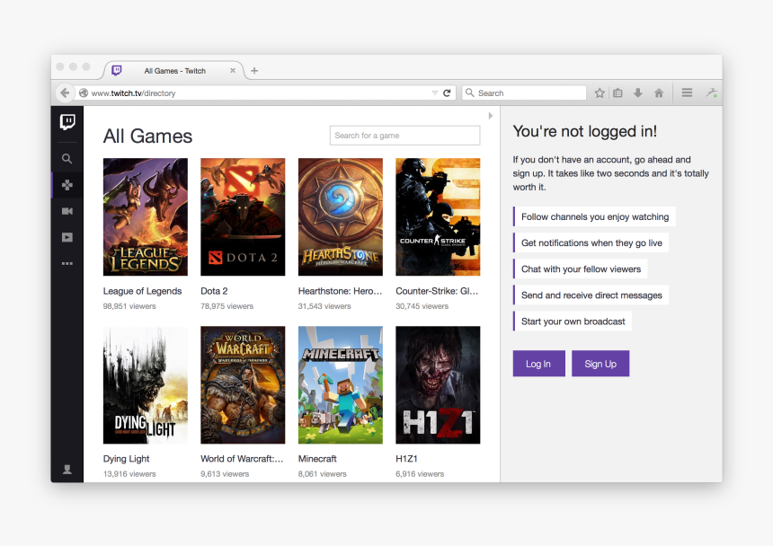
Task: Open the Counter-Strike cover art
Action: pyautogui.click(x=438, y=216)
